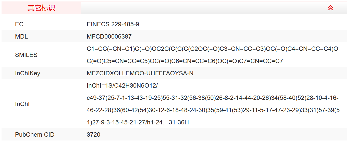Click the SMILES line starting with C(=O)C5=CN=CC=C5

click(185, 61)
